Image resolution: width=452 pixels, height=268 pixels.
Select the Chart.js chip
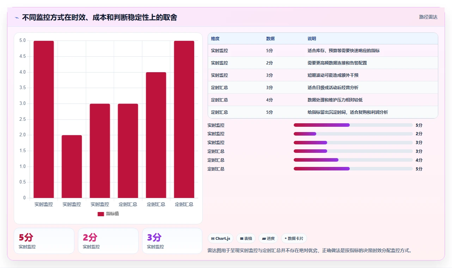[220, 238]
